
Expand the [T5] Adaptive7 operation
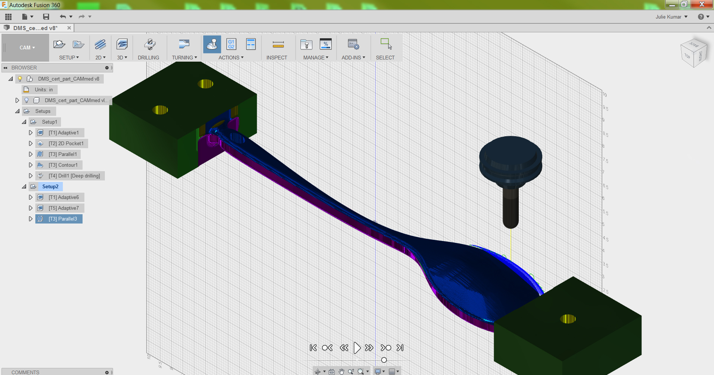click(31, 208)
